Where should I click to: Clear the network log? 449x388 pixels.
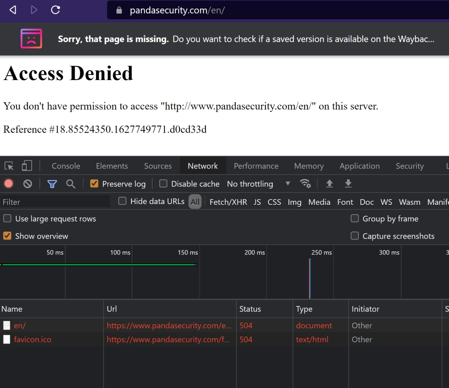point(27,184)
